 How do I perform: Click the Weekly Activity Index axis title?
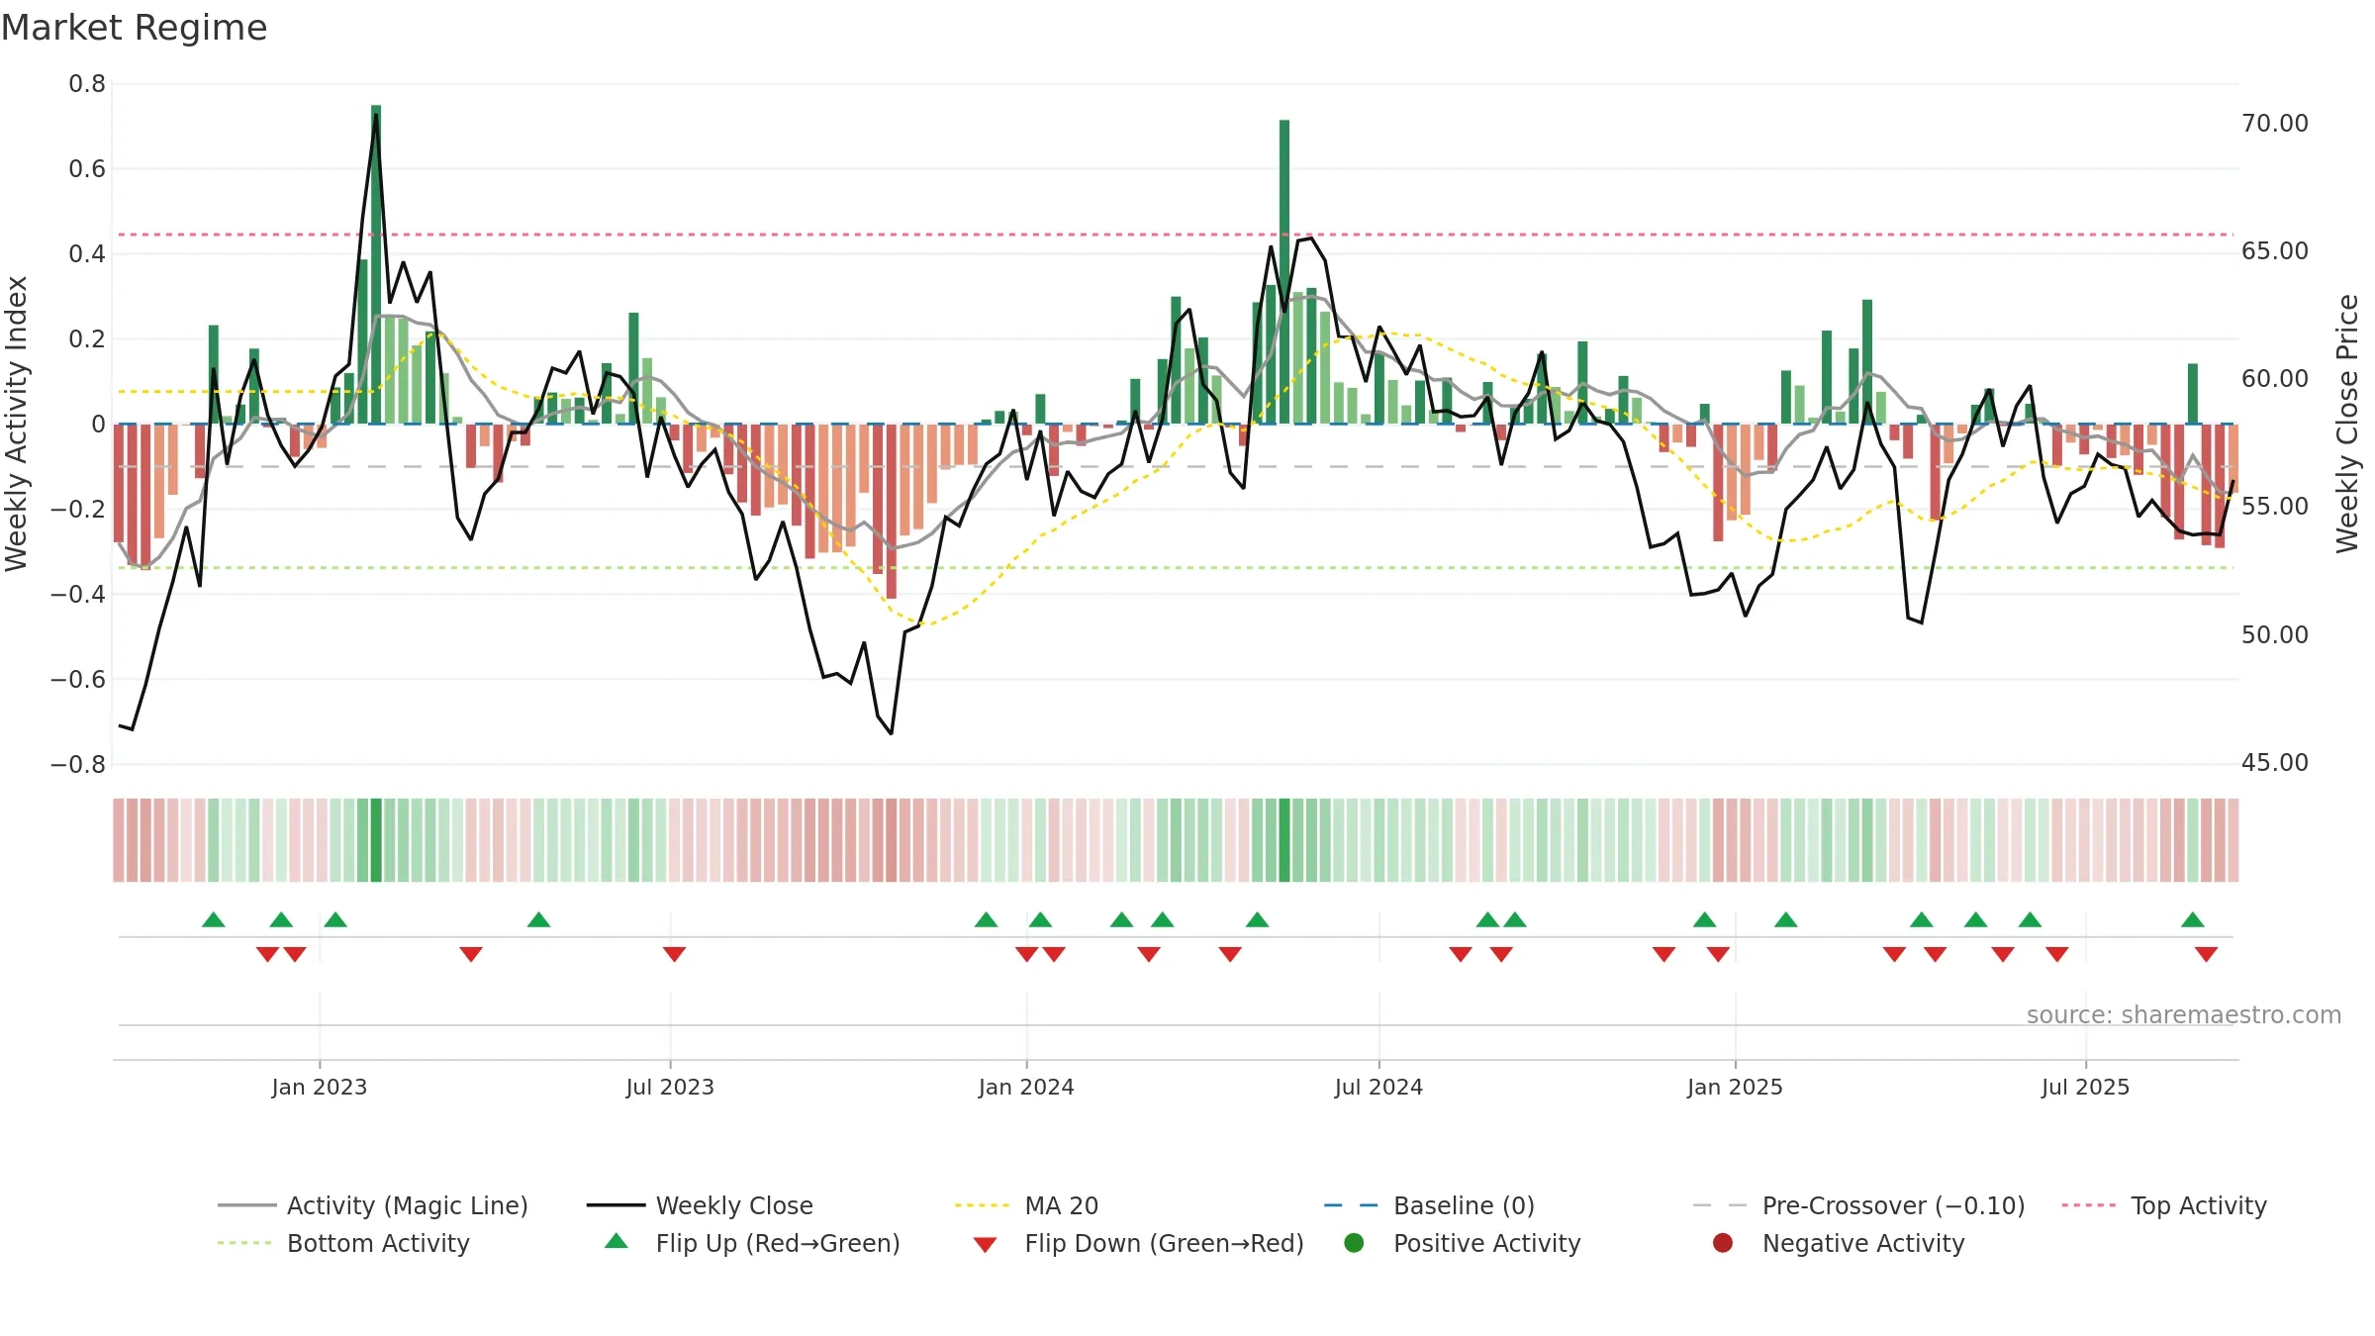coord(16,424)
